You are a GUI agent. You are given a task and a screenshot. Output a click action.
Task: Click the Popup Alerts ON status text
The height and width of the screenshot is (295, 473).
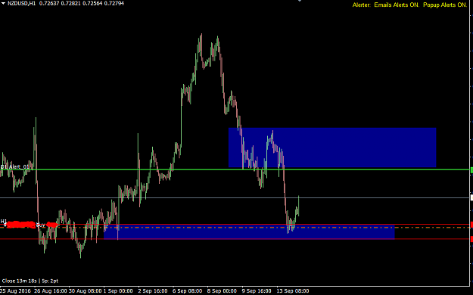[x=445, y=5]
